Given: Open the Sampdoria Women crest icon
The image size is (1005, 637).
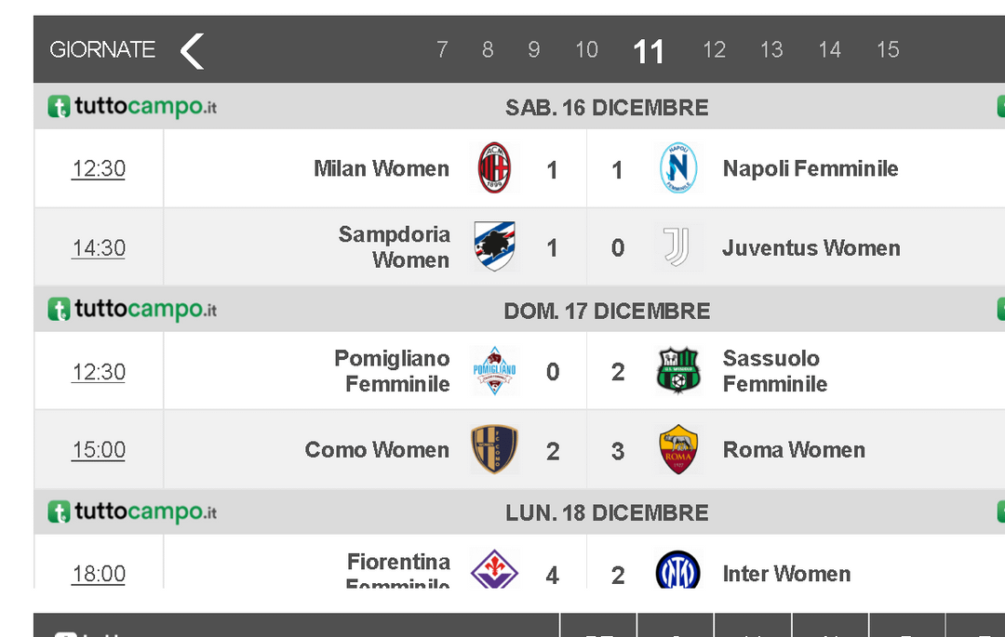Looking at the screenshot, I should click(494, 247).
